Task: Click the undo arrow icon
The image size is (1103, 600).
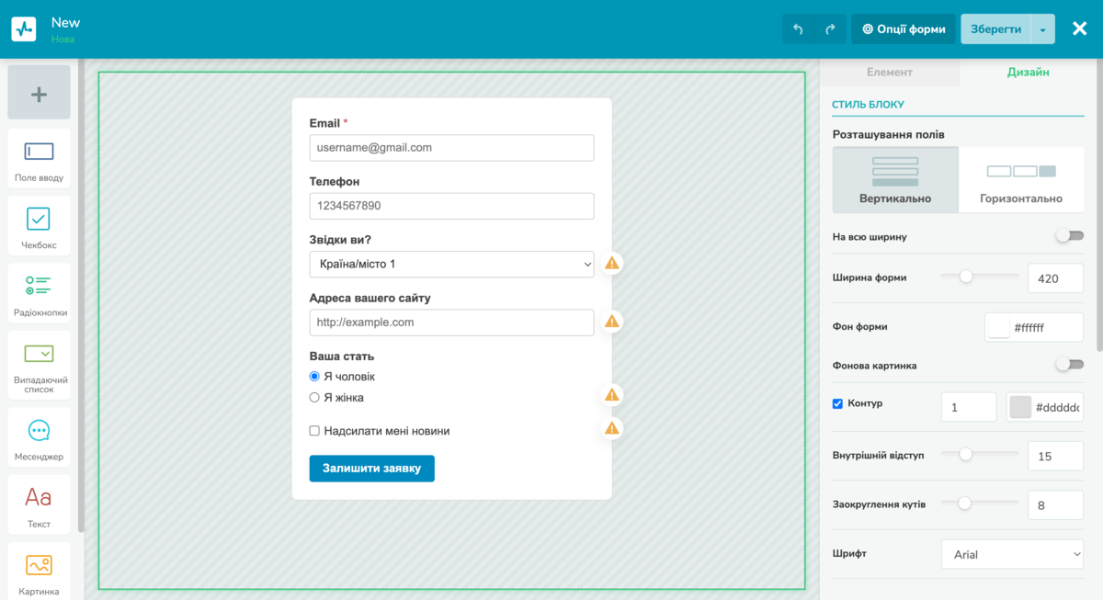Action: pyautogui.click(x=798, y=29)
